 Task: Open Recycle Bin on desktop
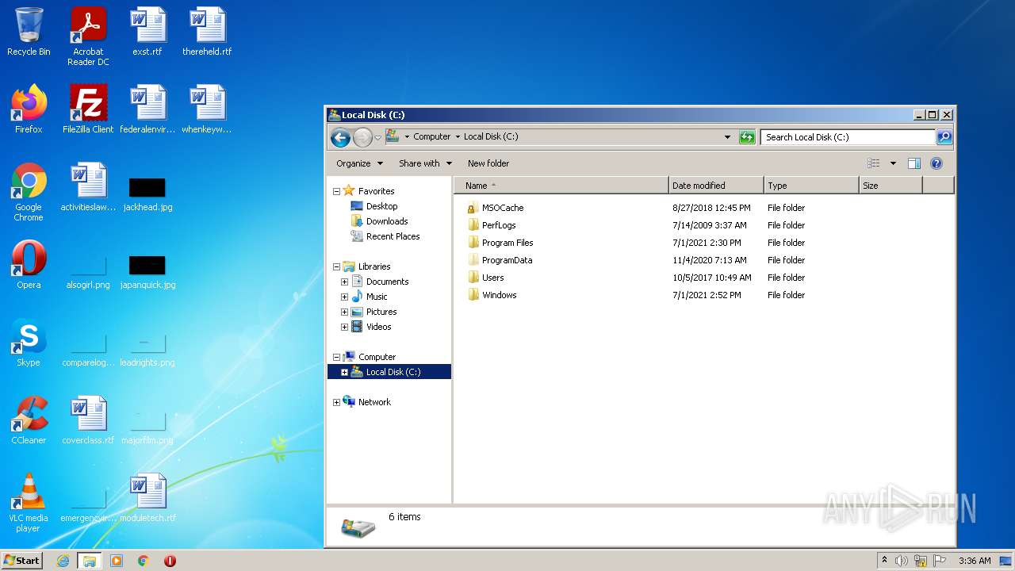point(29,33)
